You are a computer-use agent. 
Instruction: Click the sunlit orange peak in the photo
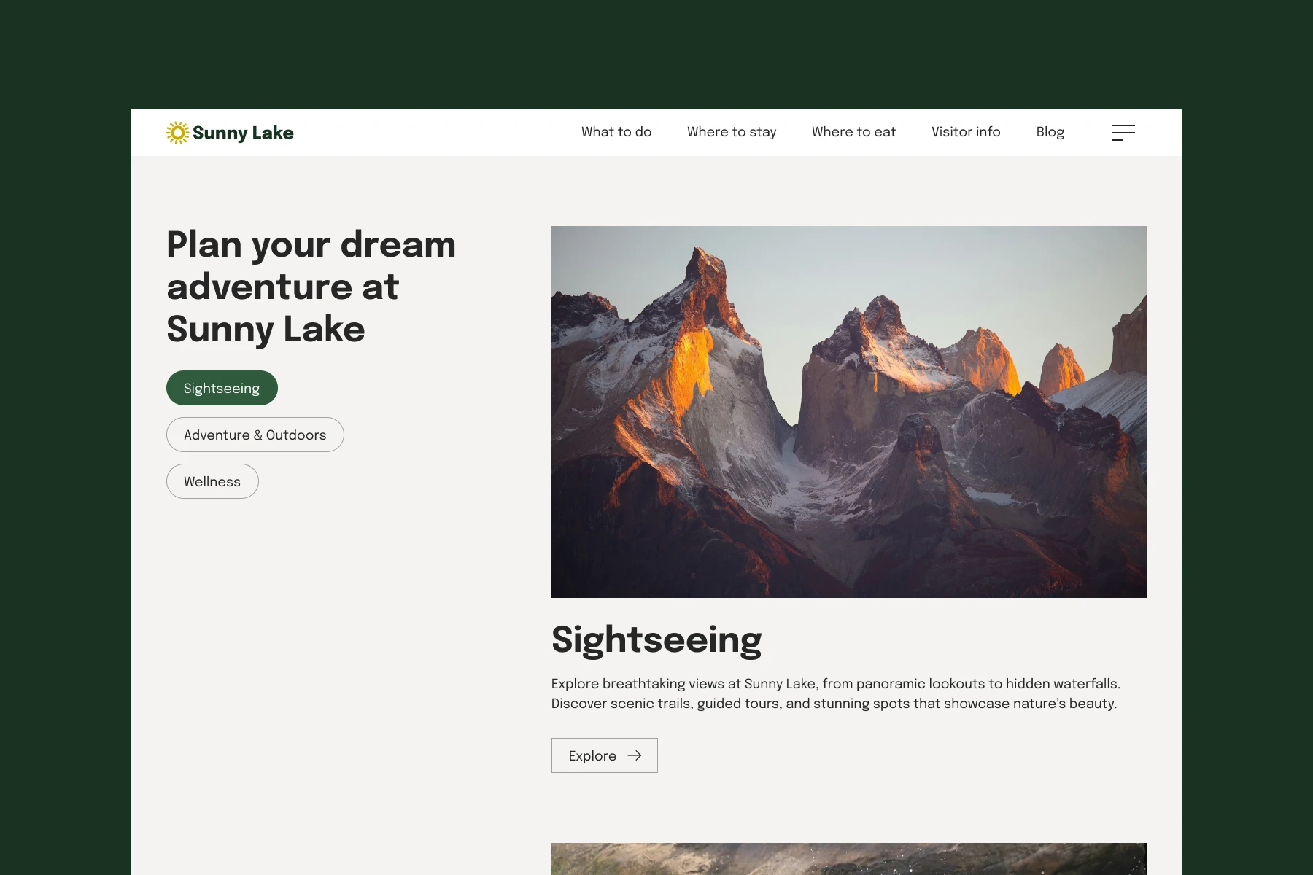coord(693,365)
